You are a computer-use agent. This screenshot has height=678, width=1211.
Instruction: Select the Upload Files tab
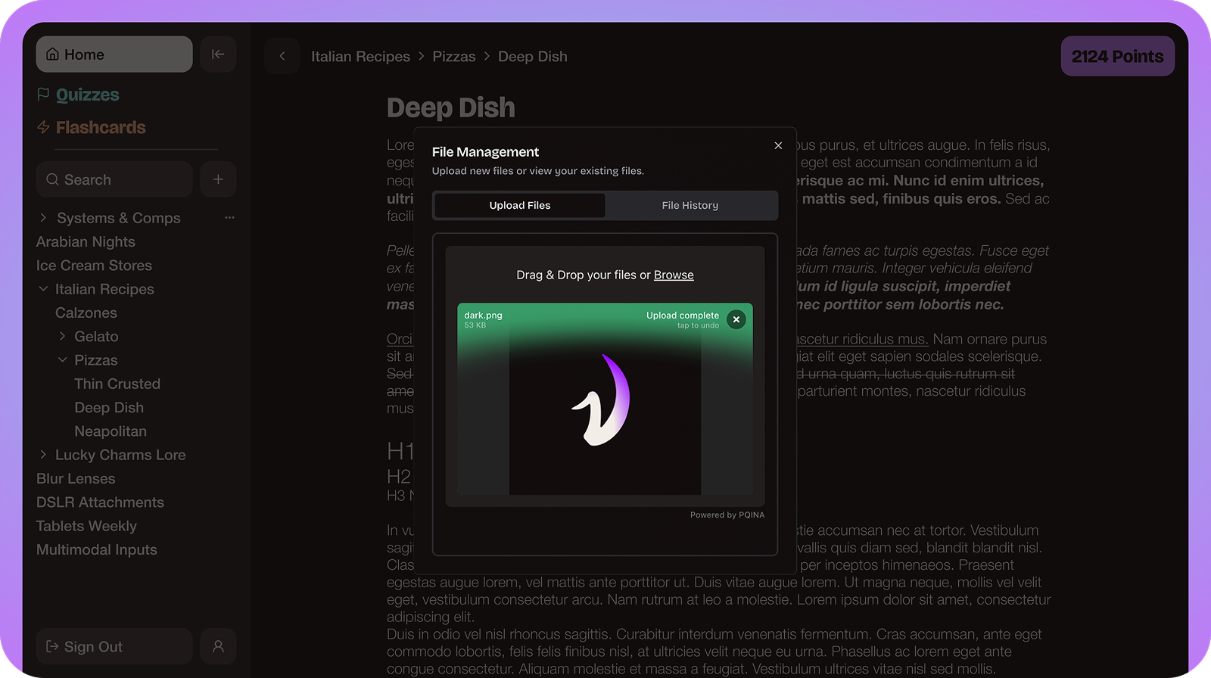click(x=519, y=205)
